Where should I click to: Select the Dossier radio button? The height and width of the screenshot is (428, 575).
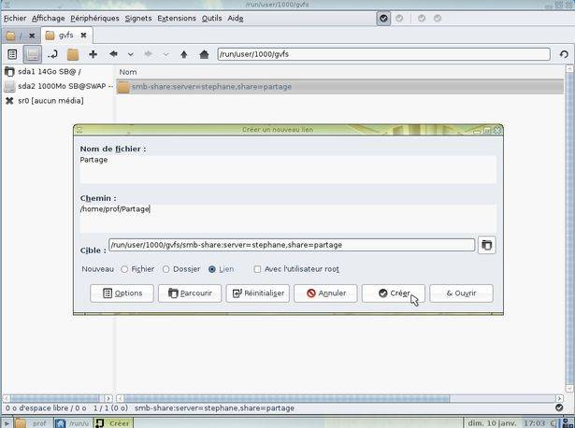point(166,269)
